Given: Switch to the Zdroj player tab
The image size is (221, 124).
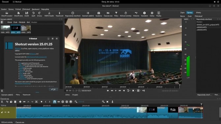Looking at the screenshot, I should click(x=67, y=95).
